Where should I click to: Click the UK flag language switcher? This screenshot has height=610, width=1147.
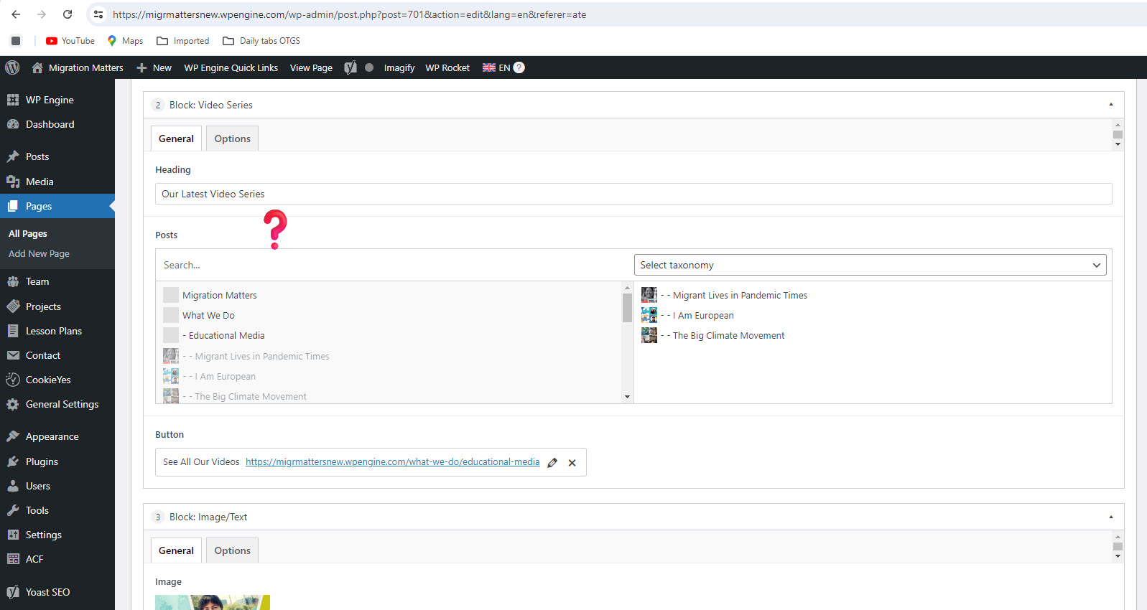coord(489,67)
